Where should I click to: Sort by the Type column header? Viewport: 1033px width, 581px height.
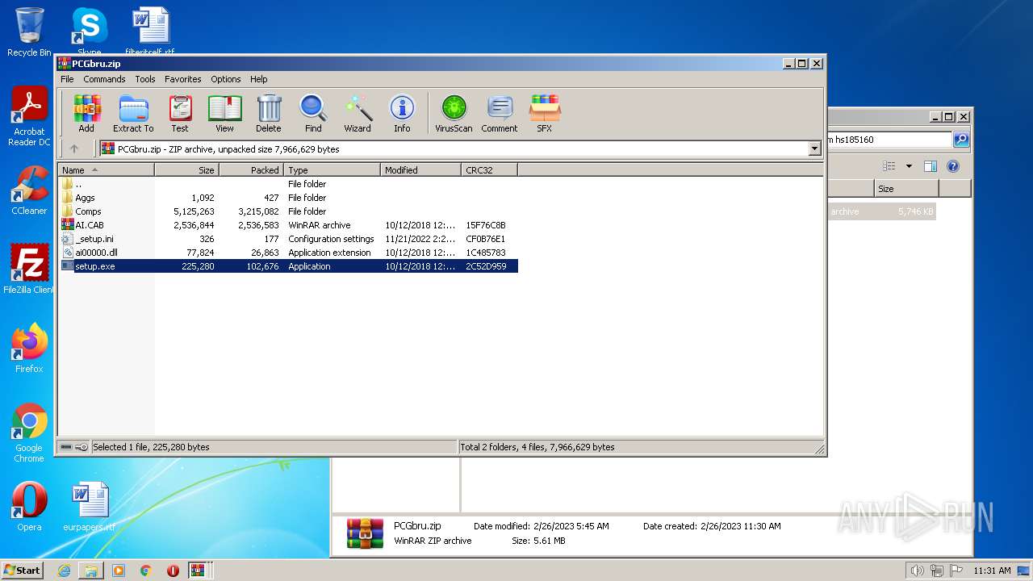point(332,169)
